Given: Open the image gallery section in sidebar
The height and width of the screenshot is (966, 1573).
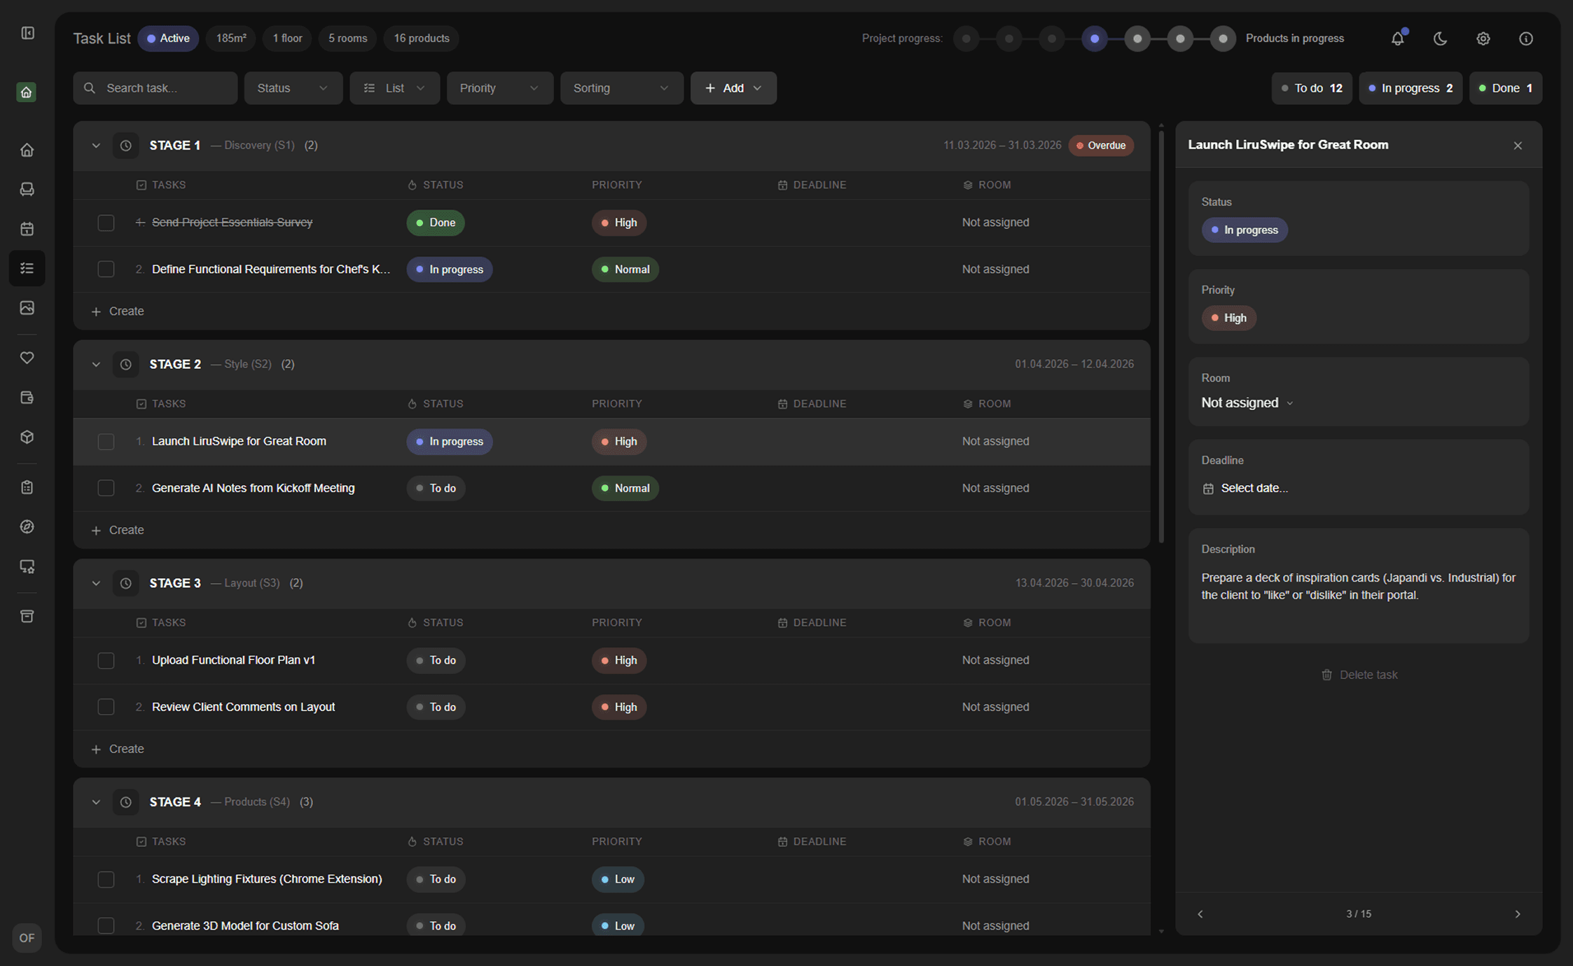Looking at the screenshot, I should 27,307.
